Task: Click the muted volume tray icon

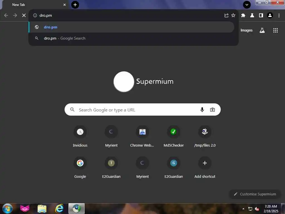Action: tap(257, 209)
